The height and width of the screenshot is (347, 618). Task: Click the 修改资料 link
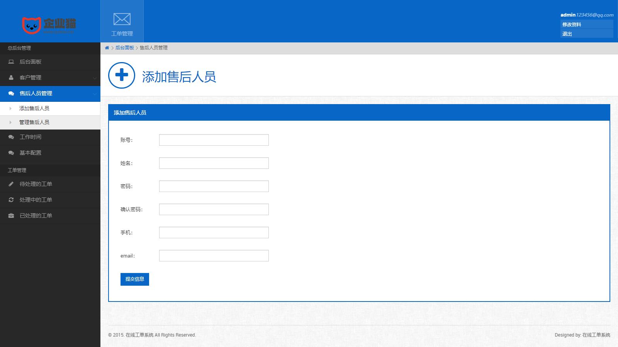pyautogui.click(x=572, y=24)
